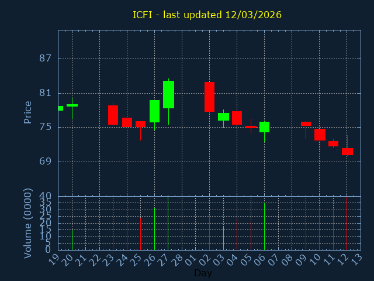
Task: Click the chart title ICFI last updated
Action: pyautogui.click(x=207, y=15)
